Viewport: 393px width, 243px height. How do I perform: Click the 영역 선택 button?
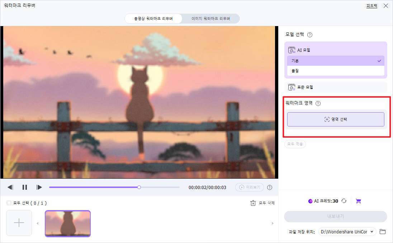pyautogui.click(x=336, y=119)
